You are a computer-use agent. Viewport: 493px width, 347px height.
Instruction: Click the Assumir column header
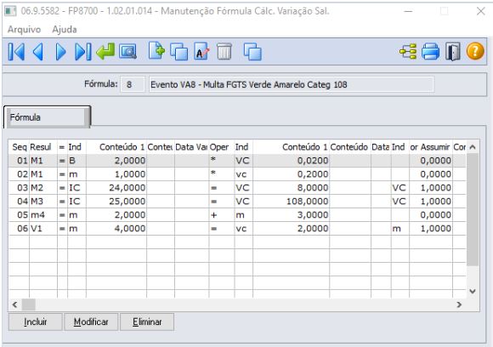coord(430,147)
